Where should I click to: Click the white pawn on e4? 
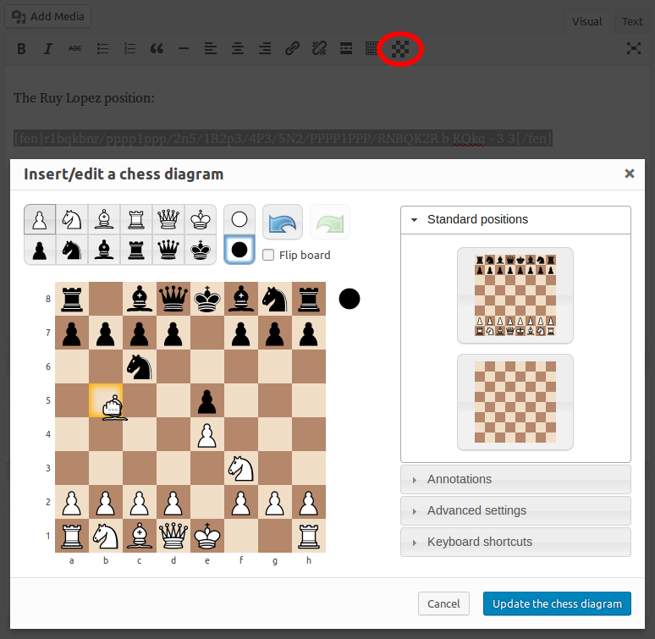click(207, 434)
